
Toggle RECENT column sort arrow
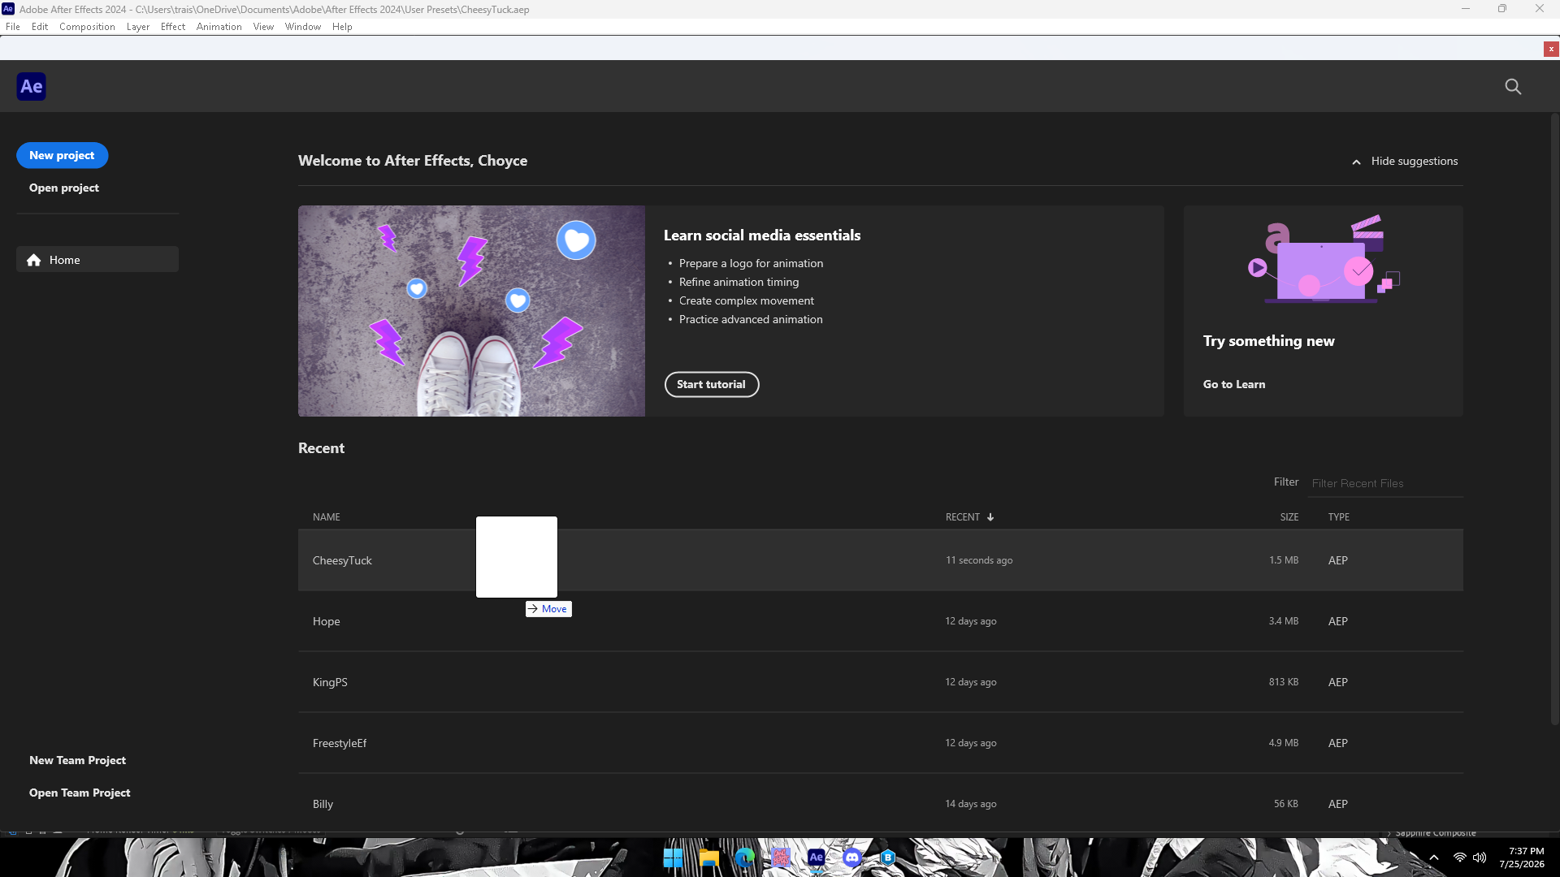click(x=990, y=517)
